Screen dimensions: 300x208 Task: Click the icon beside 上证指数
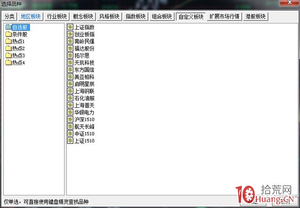pos(70,27)
